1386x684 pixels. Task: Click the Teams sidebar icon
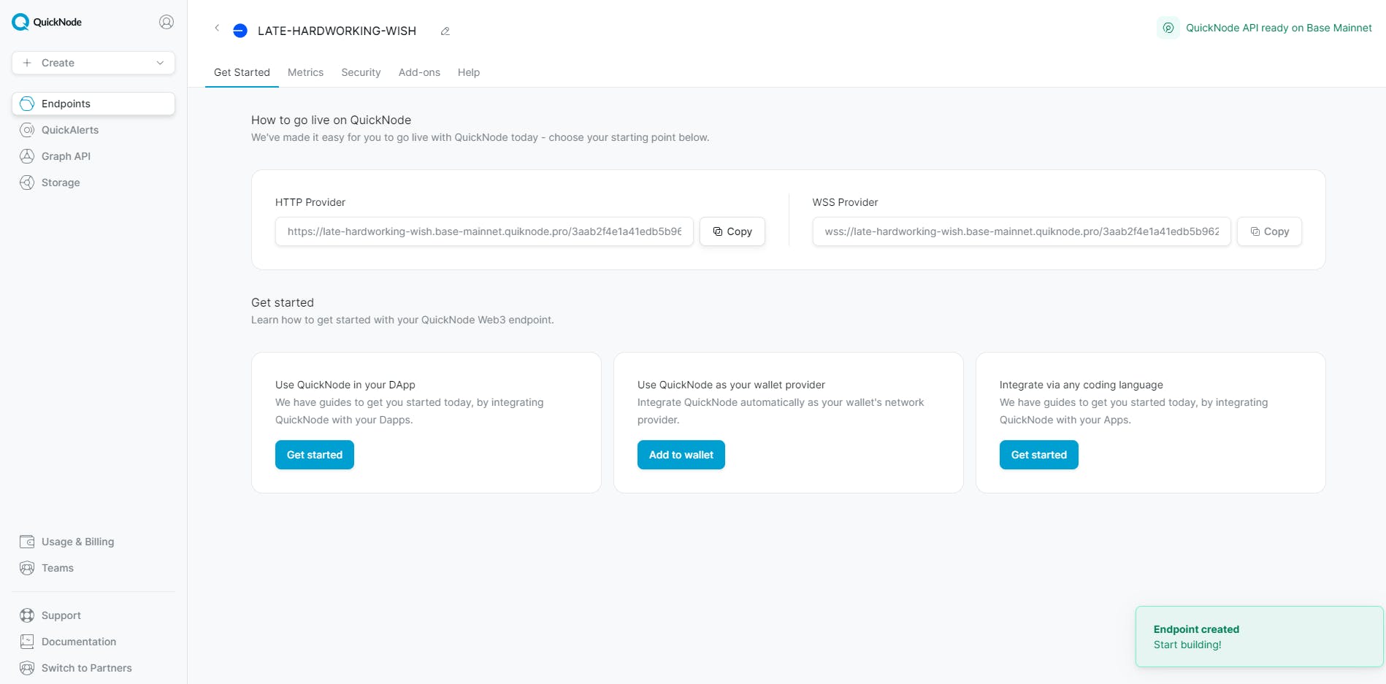click(27, 568)
